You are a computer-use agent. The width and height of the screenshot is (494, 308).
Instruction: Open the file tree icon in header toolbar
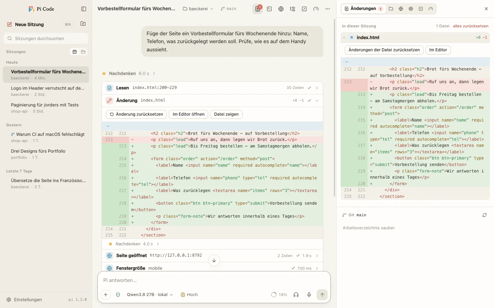[293, 9]
